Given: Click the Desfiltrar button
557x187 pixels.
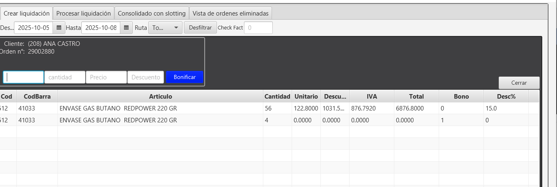Looking at the screenshot, I should pyautogui.click(x=200, y=28).
